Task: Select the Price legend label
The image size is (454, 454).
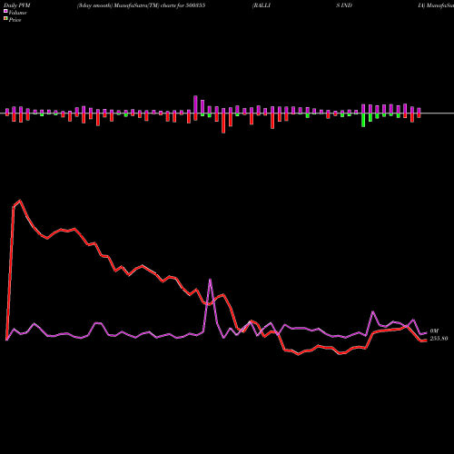Action: (x=15, y=20)
